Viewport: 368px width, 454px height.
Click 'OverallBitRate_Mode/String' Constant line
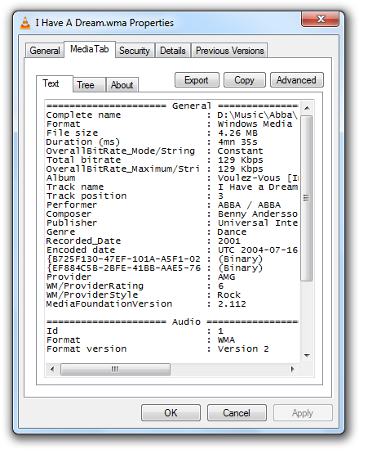click(x=155, y=151)
